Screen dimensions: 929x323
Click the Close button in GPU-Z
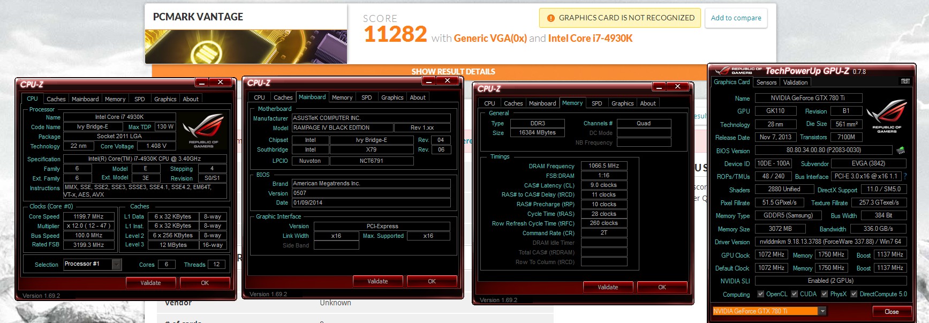tap(892, 312)
